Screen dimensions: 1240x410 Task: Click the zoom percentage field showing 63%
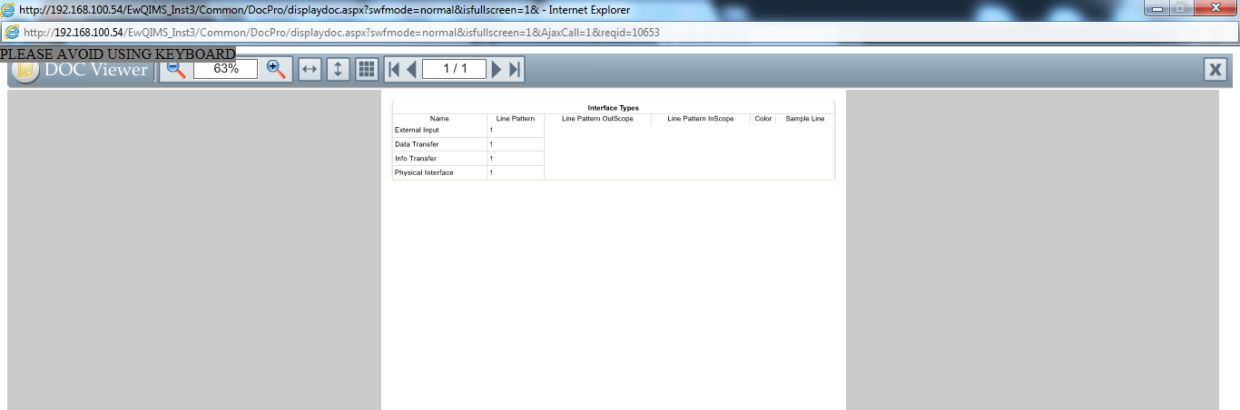coord(225,69)
